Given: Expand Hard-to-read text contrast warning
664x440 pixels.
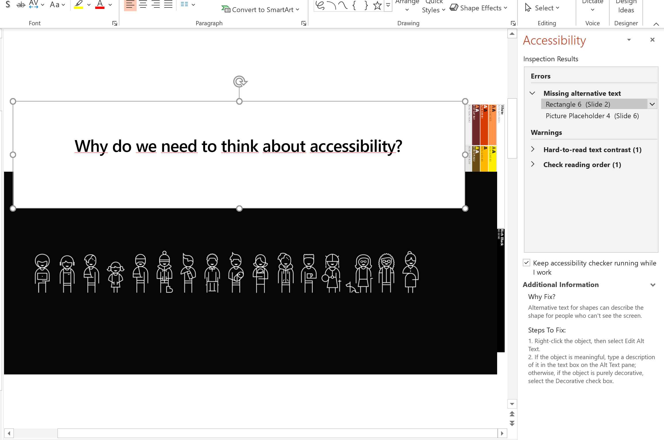Looking at the screenshot, I should [x=533, y=150].
